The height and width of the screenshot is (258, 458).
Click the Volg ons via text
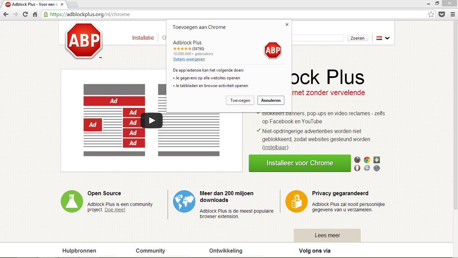click(x=315, y=251)
